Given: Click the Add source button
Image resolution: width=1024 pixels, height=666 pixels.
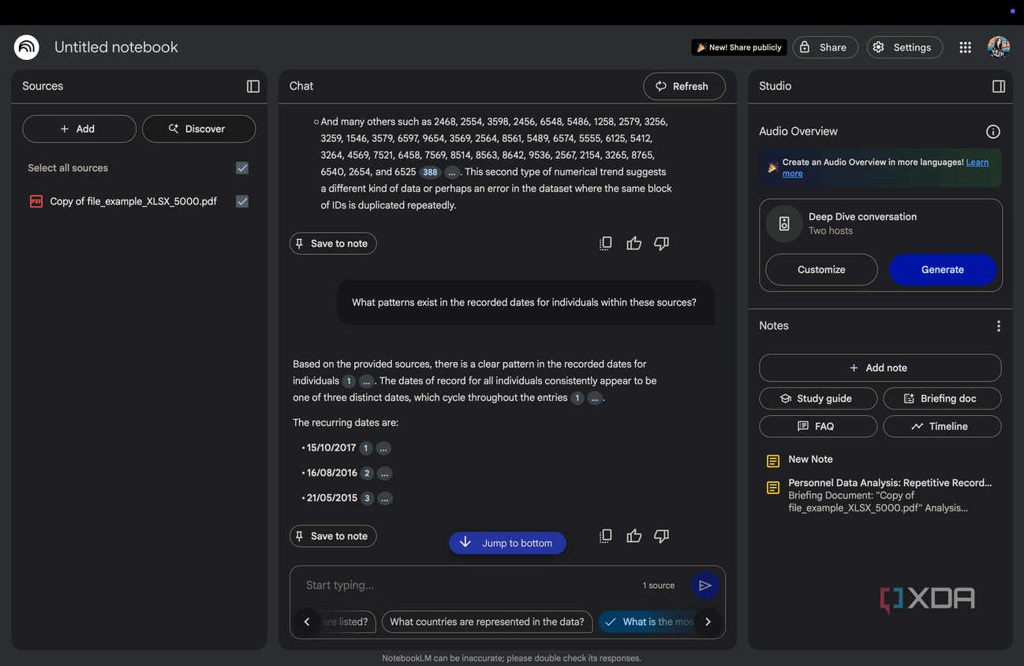Looking at the screenshot, I should 79,129.
